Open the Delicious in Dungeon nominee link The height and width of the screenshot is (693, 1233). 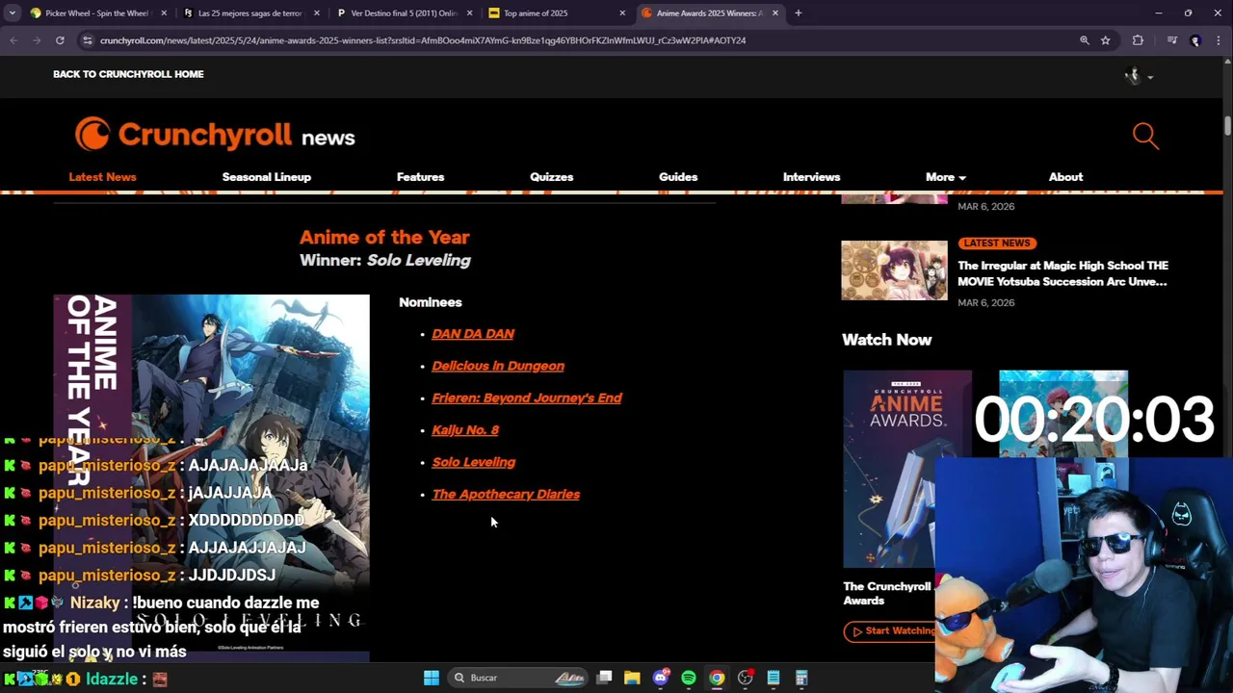498,366
